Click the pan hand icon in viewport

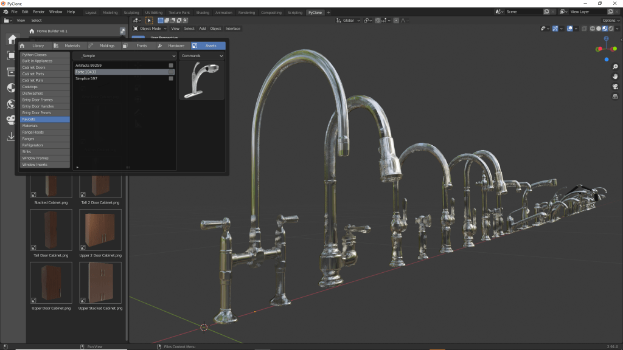(615, 77)
